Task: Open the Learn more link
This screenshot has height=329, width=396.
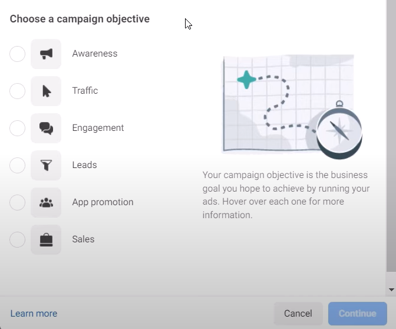Action: click(34, 314)
